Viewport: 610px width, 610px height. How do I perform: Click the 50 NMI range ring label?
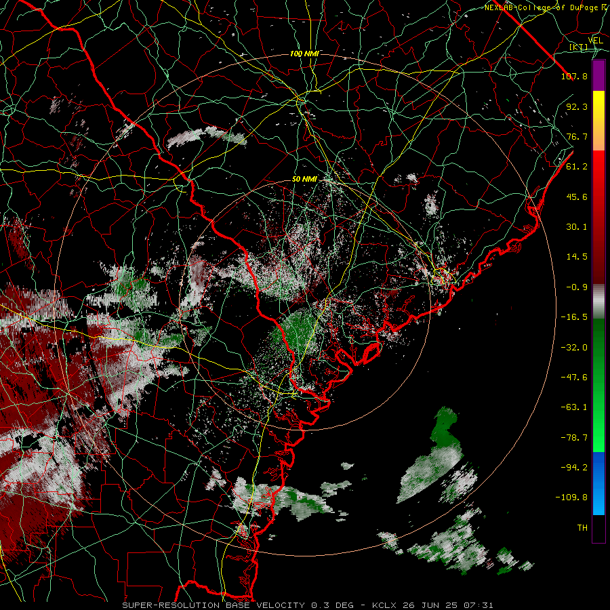coord(304,180)
